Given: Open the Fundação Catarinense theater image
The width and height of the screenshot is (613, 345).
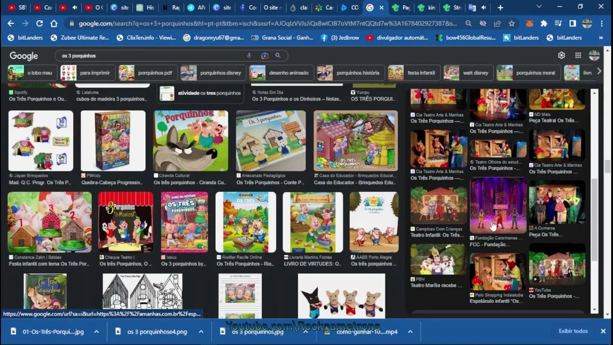Looking at the screenshot, I should pyautogui.click(x=498, y=206).
